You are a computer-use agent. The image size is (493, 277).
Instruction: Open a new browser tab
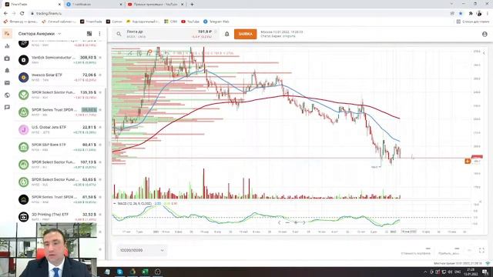coord(192,5)
